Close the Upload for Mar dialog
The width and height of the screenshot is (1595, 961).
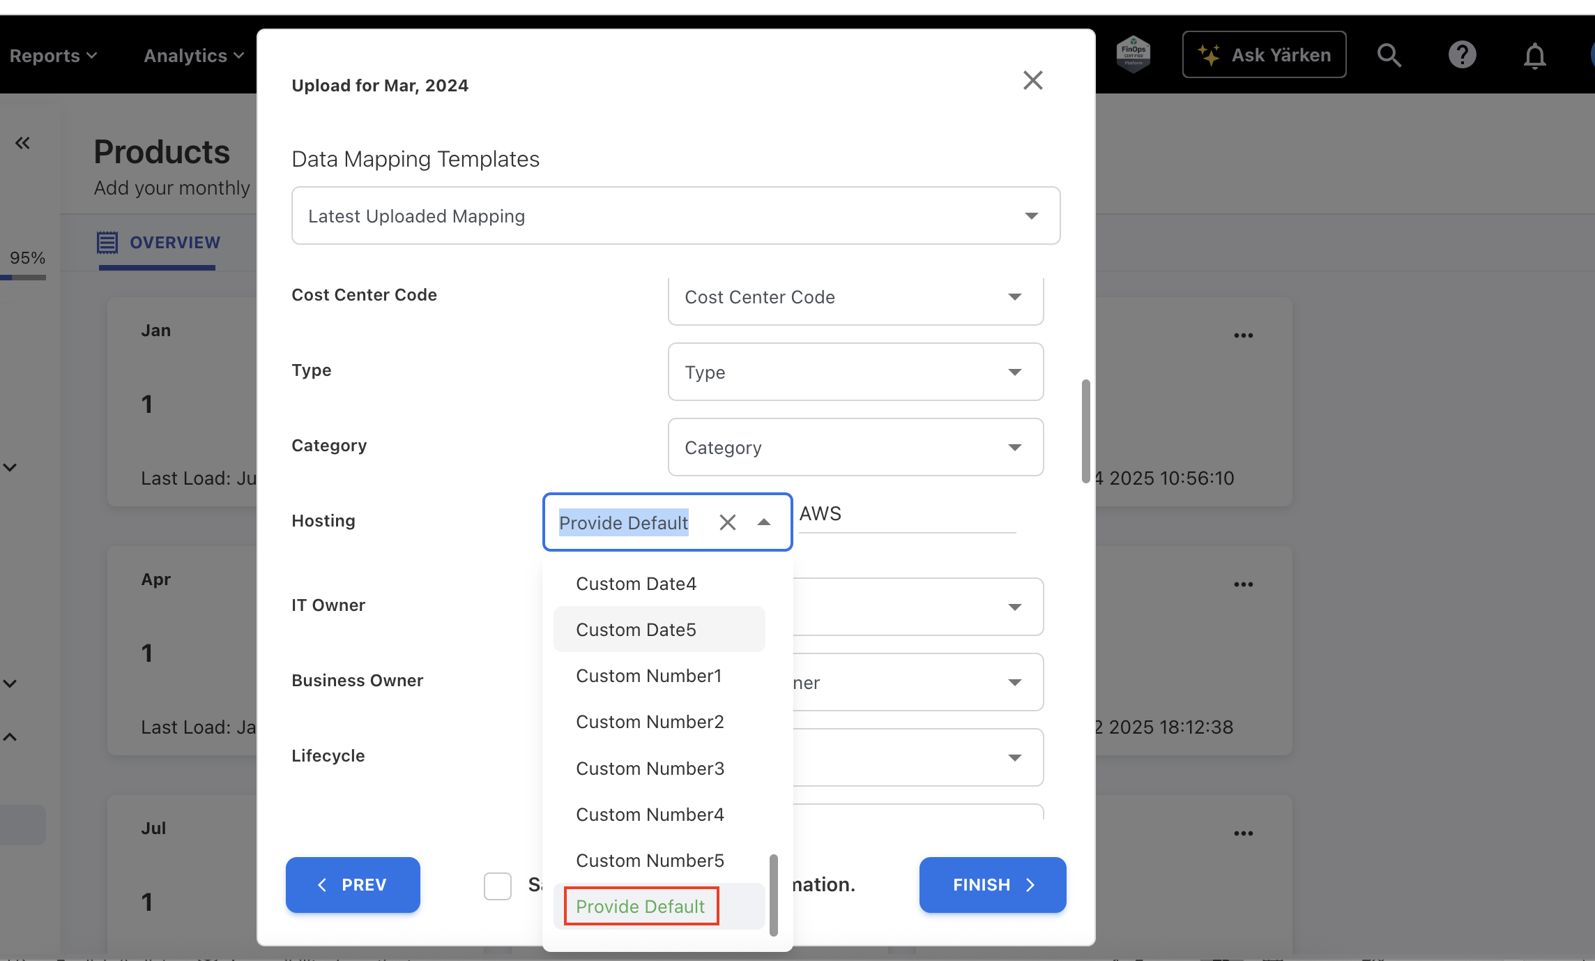[1032, 81]
